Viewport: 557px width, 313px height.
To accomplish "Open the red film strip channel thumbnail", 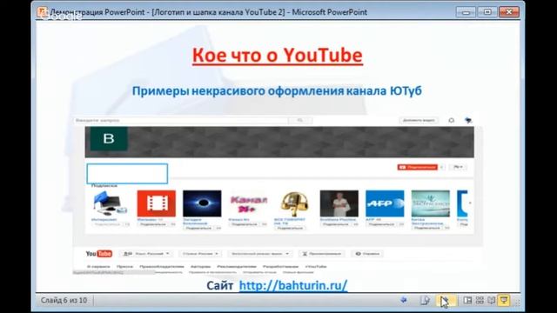I will tap(157, 203).
